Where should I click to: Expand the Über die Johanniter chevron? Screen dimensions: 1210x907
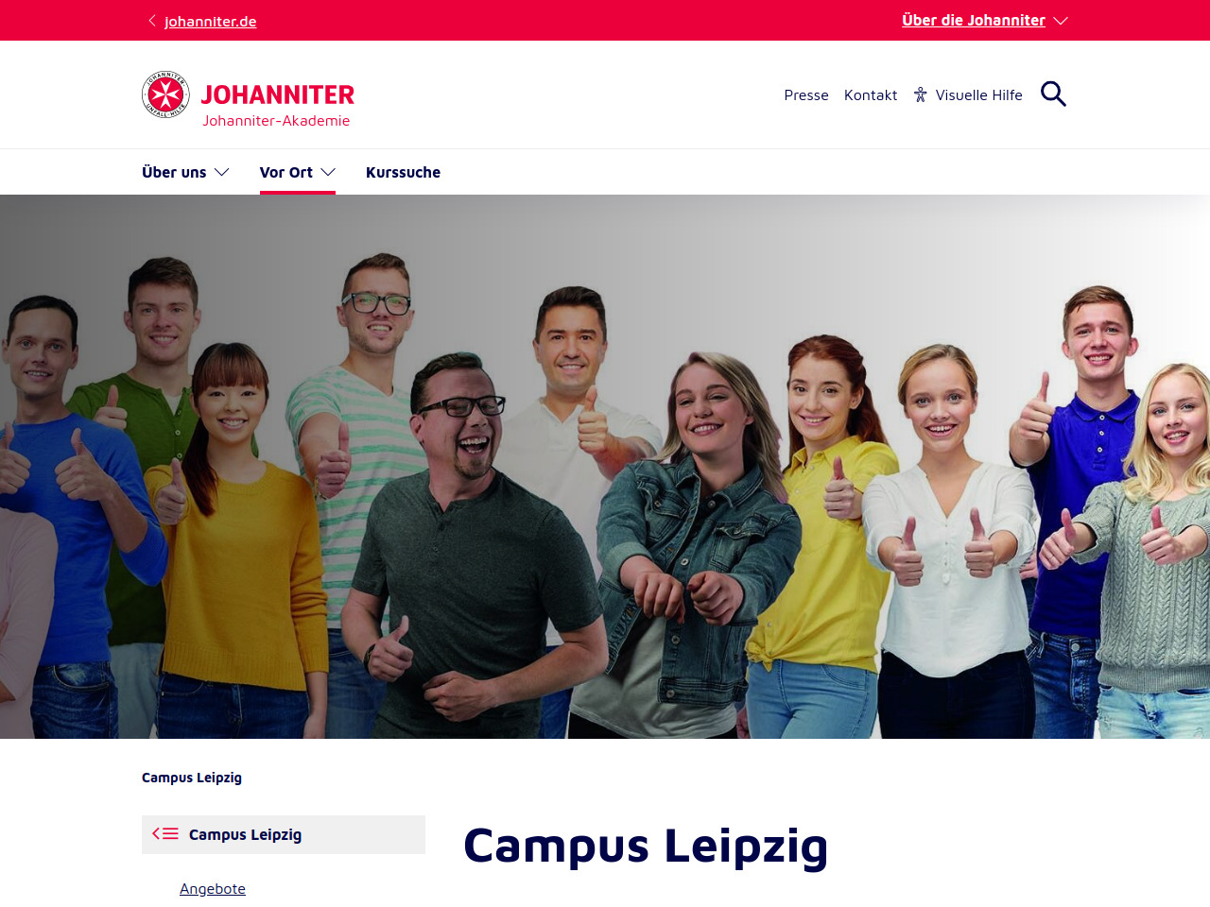click(x=1061, y=21)
